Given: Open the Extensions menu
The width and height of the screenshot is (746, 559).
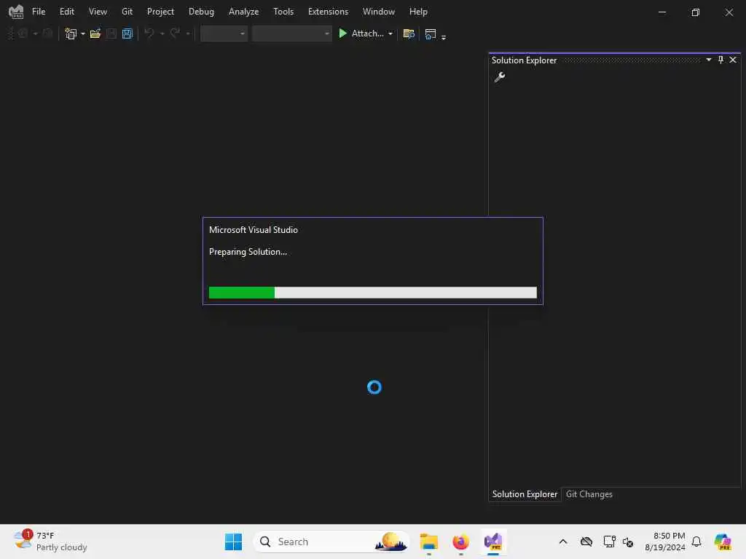Looking at the screenshot, I should tap(328, 12).
